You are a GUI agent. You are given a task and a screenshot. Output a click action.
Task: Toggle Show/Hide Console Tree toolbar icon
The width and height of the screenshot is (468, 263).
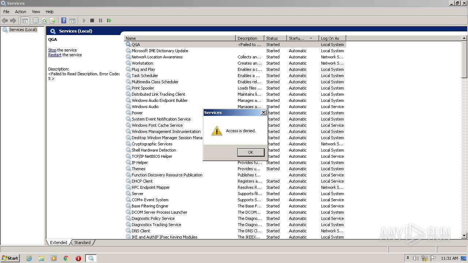(x=24, y=20)
